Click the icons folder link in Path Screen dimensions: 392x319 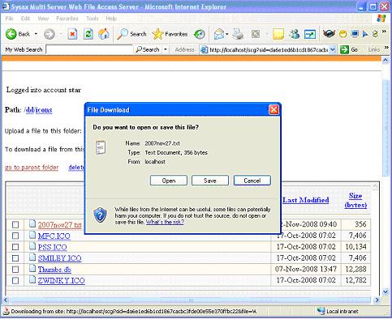(44, 110)
